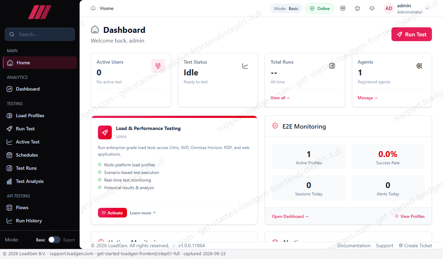The height and width of the screenshot is (259, 443).
Task: Click the View Profiles link
Action: pos(410,216)
